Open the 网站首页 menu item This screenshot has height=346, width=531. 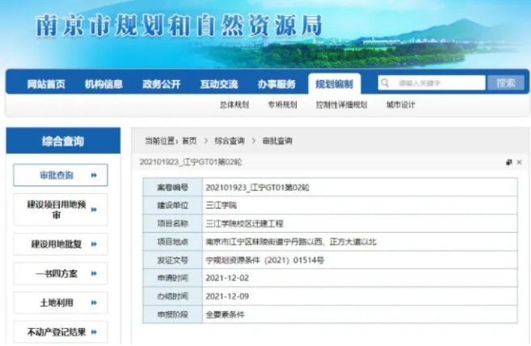click(46, 84)
